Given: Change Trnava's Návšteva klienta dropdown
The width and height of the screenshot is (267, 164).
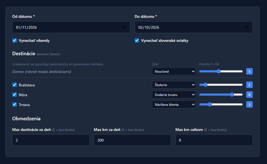Looking at the screenshot, I should [x=174, y=104].
